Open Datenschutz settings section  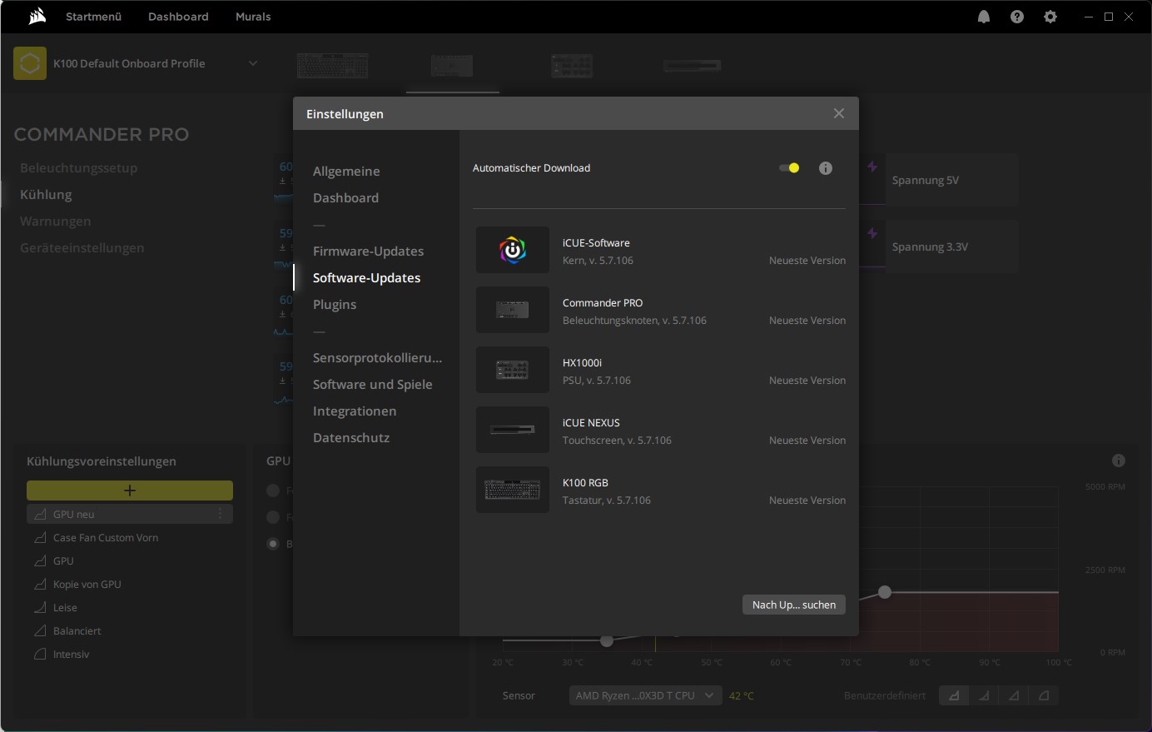pyautogui.click(x=351, y=437)
